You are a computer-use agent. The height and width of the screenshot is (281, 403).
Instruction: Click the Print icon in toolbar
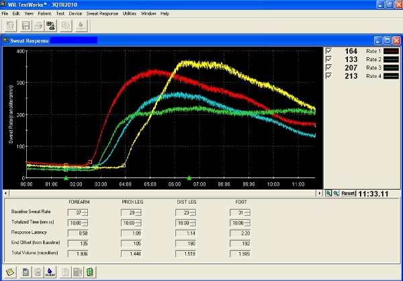tap(40, 26)
